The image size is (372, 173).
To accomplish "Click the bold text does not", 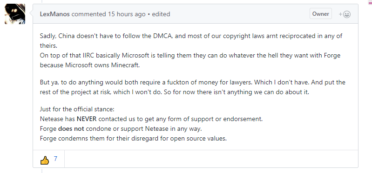I will coord(71,129).
